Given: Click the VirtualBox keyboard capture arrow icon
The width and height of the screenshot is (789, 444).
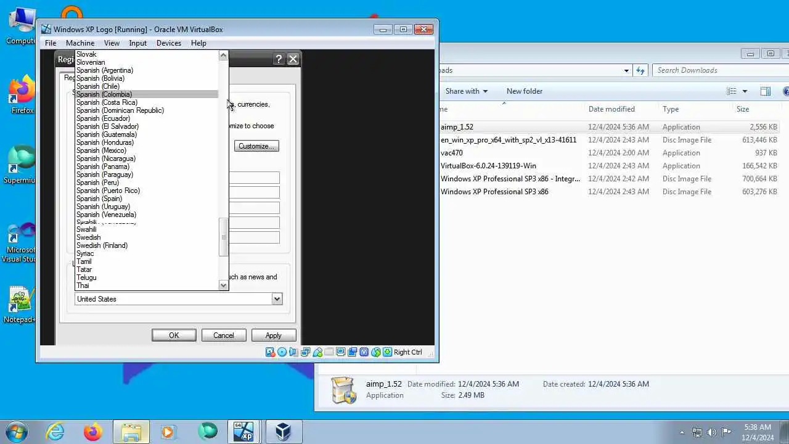Looking at the screenshot, I should (x=387, y=352).
